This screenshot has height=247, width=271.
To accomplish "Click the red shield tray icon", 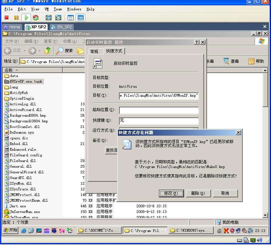I will click(x=232, y=231).
